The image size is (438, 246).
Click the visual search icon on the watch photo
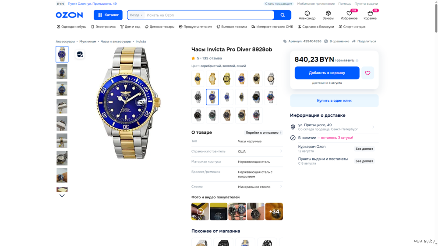pos(80,54)
